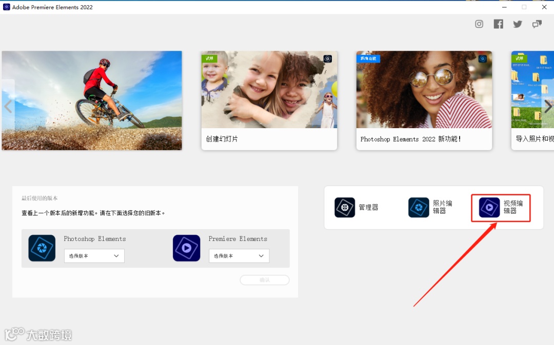Open the community forum chat icon

click(x=537, y=24)
